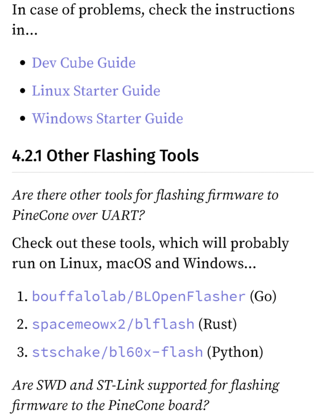Visit the spacemeowx2/blflash link
The image size is (325, 418).
coord(113,324)
